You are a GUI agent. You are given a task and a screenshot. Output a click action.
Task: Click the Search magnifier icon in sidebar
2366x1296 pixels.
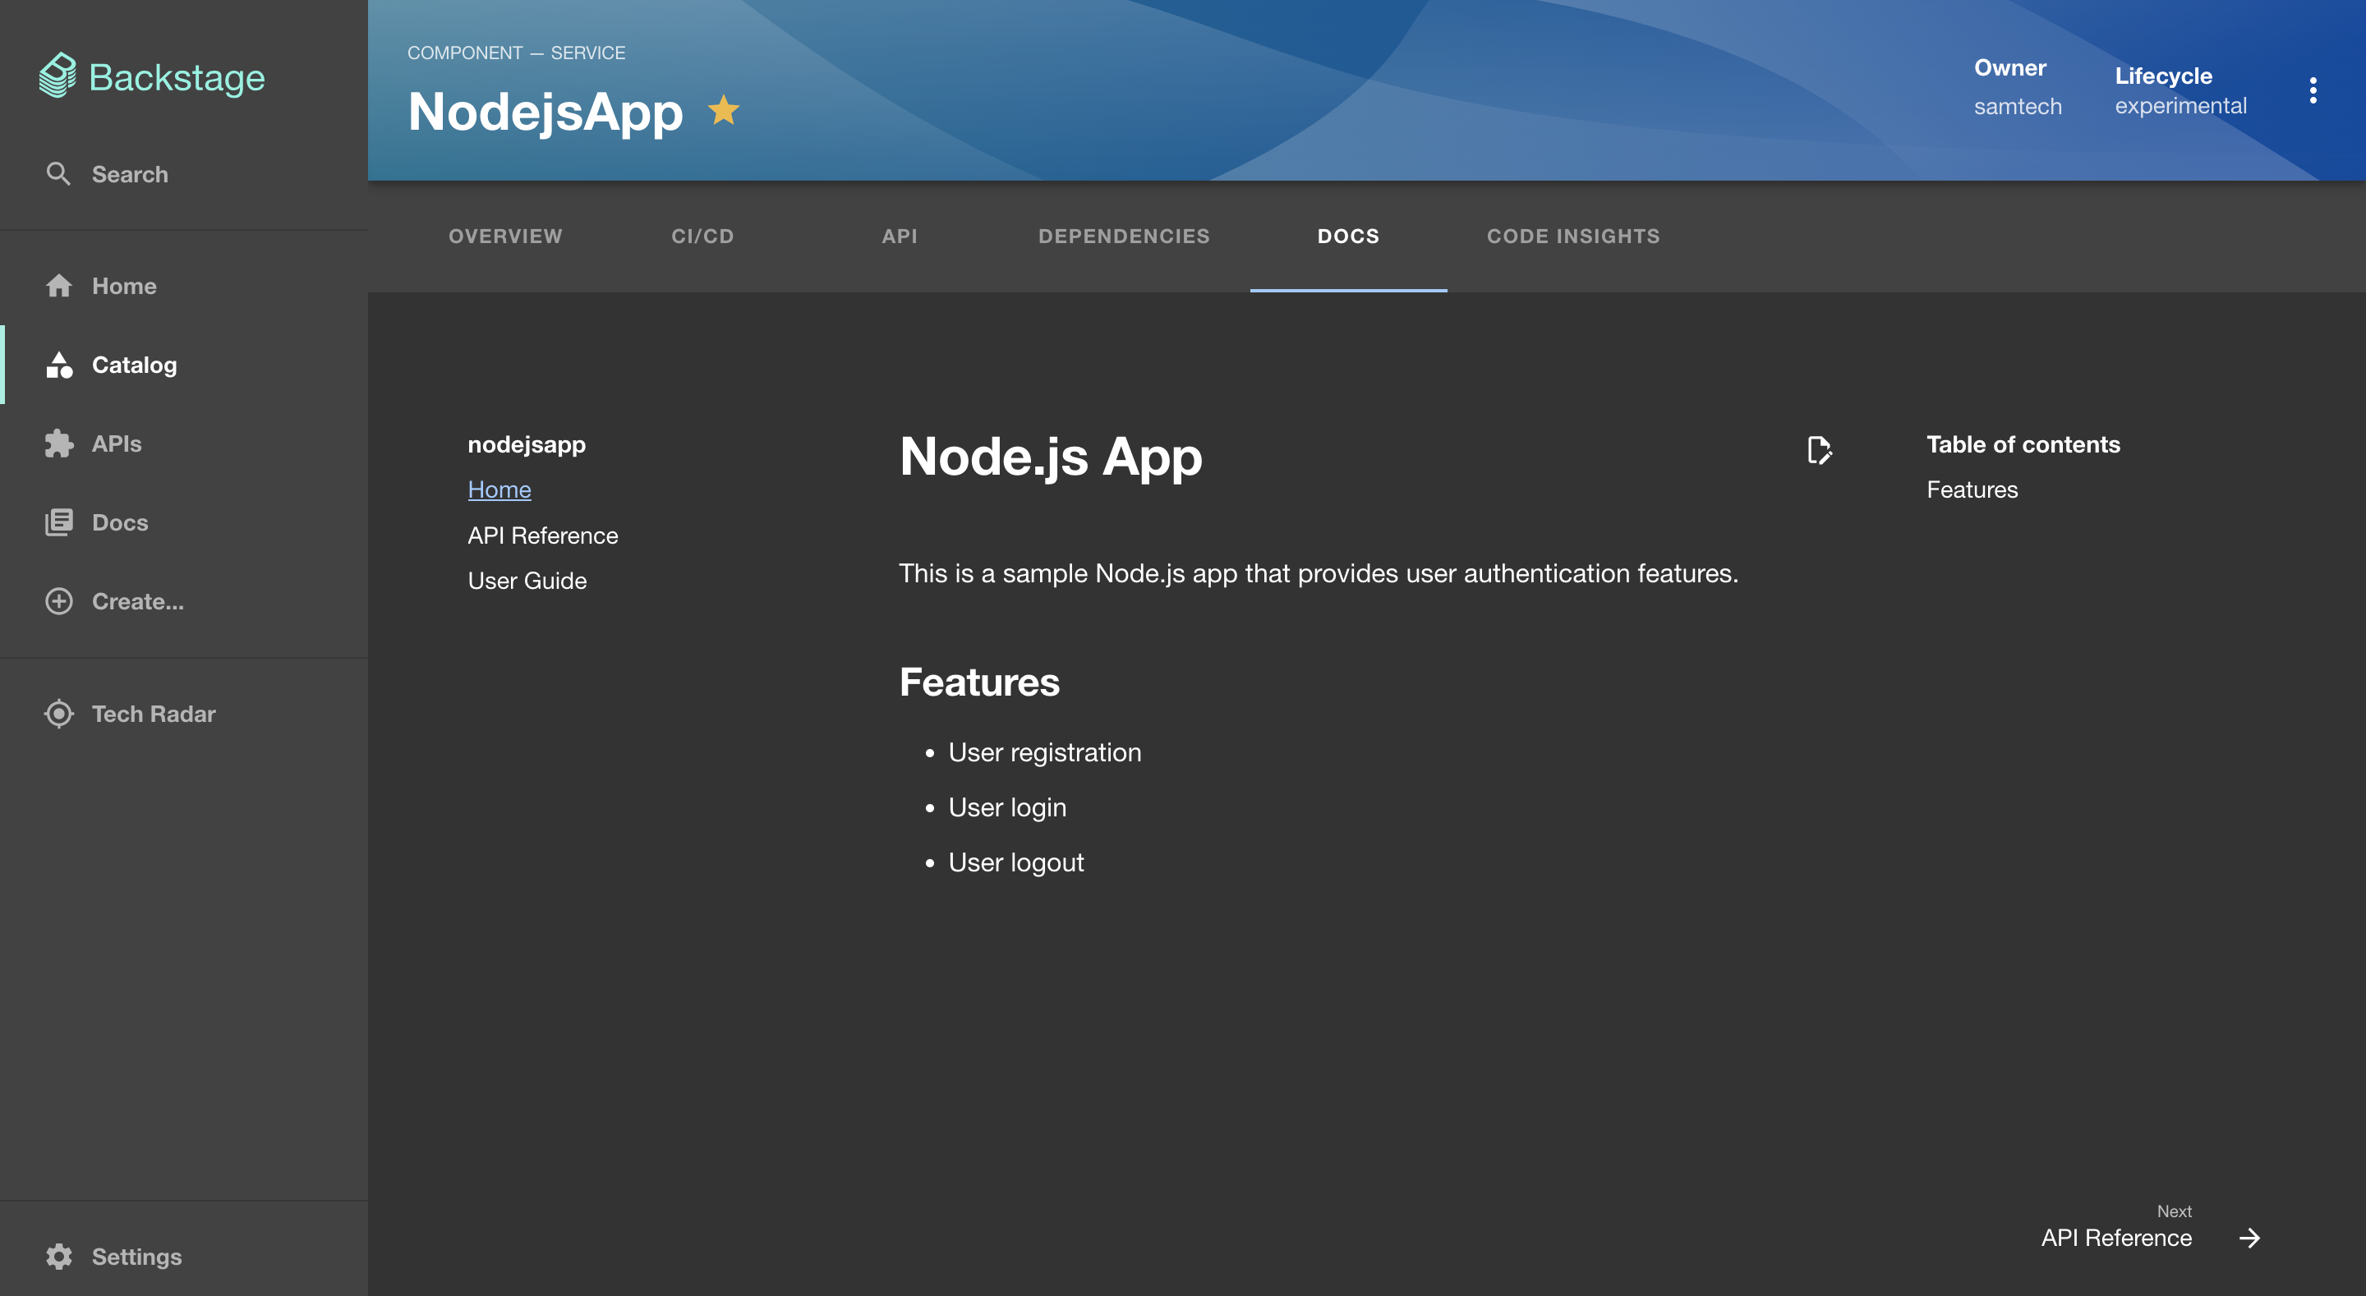click(x=59, y=173)
